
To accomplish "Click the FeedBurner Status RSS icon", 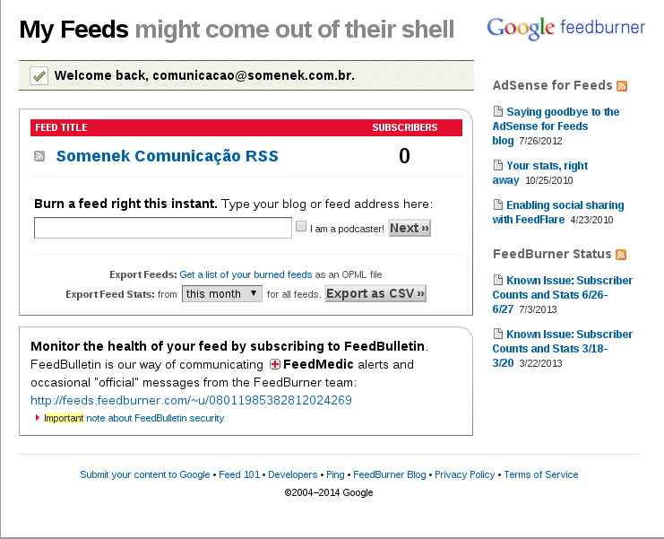I will [621, 255].
